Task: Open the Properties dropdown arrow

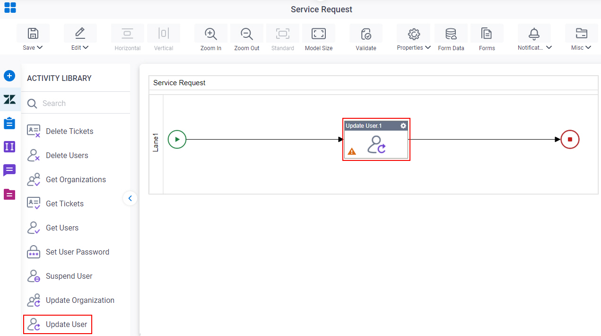Action: coord(428,47)
